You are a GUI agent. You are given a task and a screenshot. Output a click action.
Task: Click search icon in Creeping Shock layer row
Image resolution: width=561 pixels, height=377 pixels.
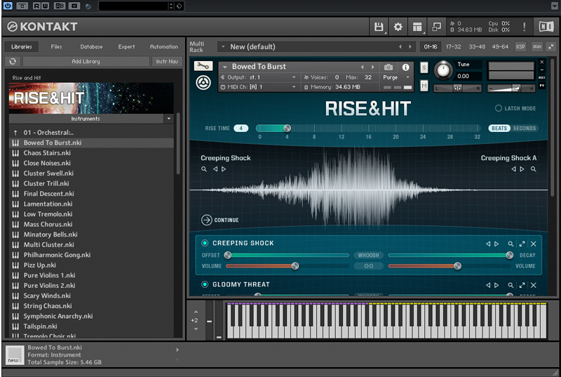coord(511,244)
